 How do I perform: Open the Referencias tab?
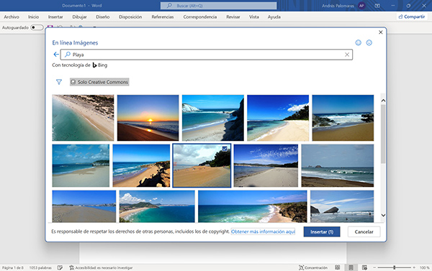click(163, 17)
